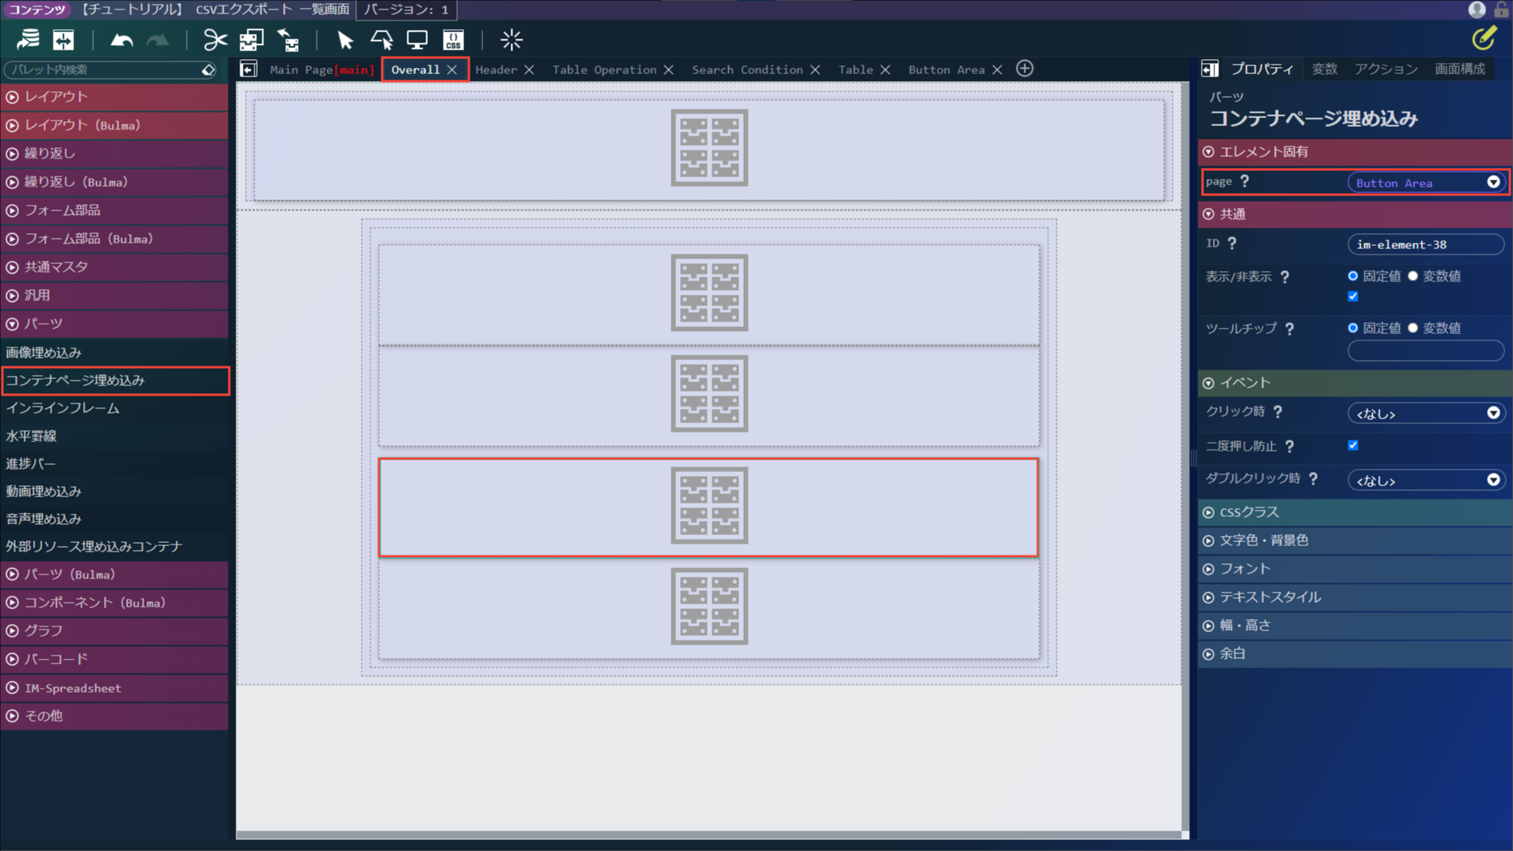
Task: Cut the selected element with scissors
Action: click(215, 39)
